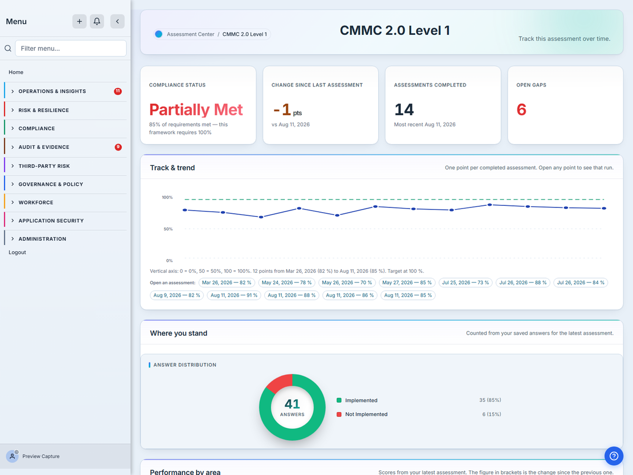Open the Aug 11, 2026 — 86 % assessment
The width and height of the screenshot is (633, 475).
pos(350,295)
